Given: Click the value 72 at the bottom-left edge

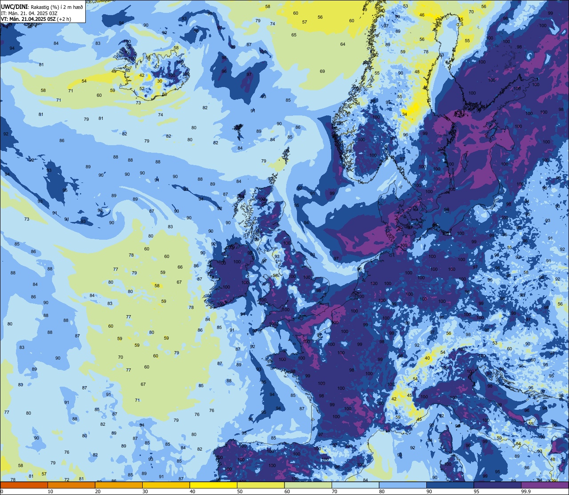Looking at the screenshot, I should [67, 479].
